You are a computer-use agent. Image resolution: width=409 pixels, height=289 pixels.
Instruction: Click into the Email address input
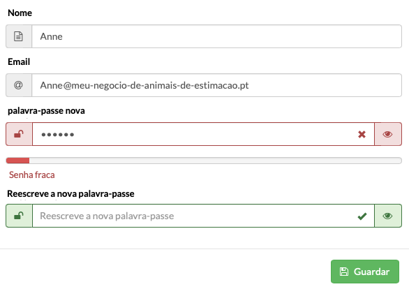[x=216, y=85]
